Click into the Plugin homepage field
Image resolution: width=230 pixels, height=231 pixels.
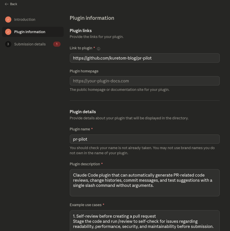[145, 81]
